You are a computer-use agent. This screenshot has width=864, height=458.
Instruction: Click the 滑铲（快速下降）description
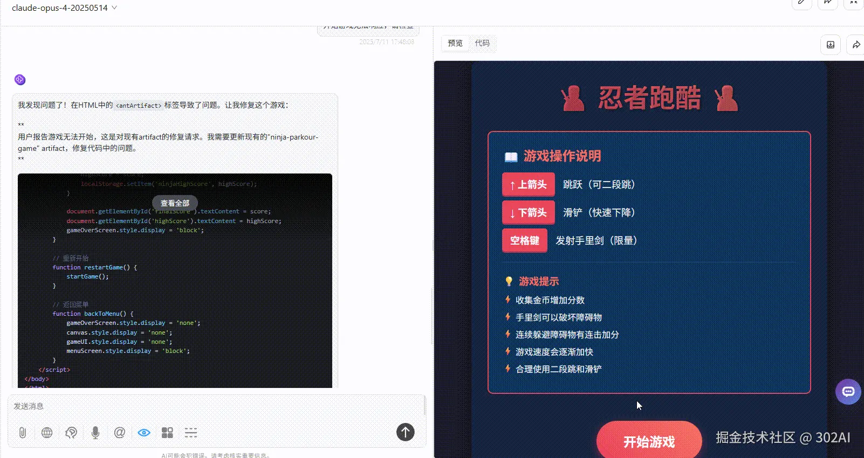(601, 212)
